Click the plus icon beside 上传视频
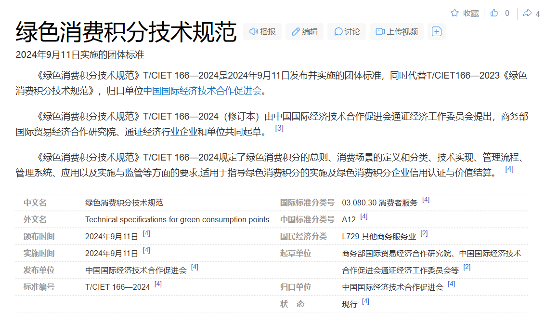This screenshot has height=324, width=545. pyautogui.click(x=436, y=31)
